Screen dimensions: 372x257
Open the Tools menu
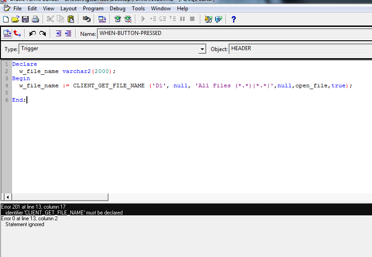click(138, 9)
